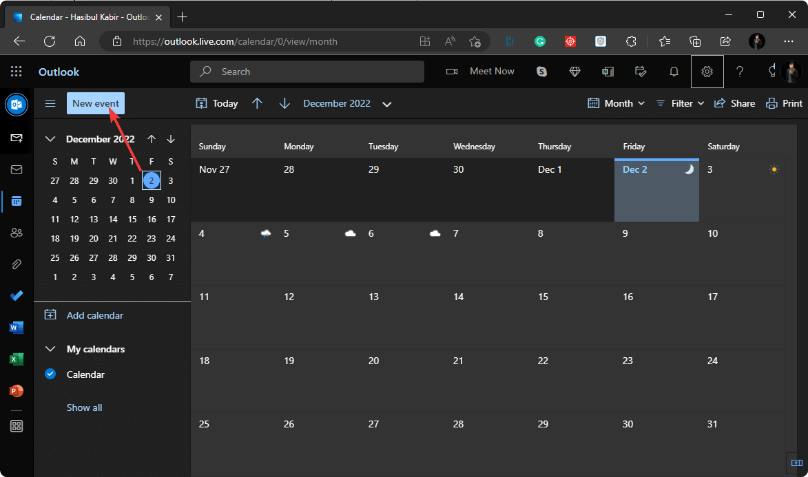
Task: Open the Mail icon in sidebar
Action: (17, 169)
